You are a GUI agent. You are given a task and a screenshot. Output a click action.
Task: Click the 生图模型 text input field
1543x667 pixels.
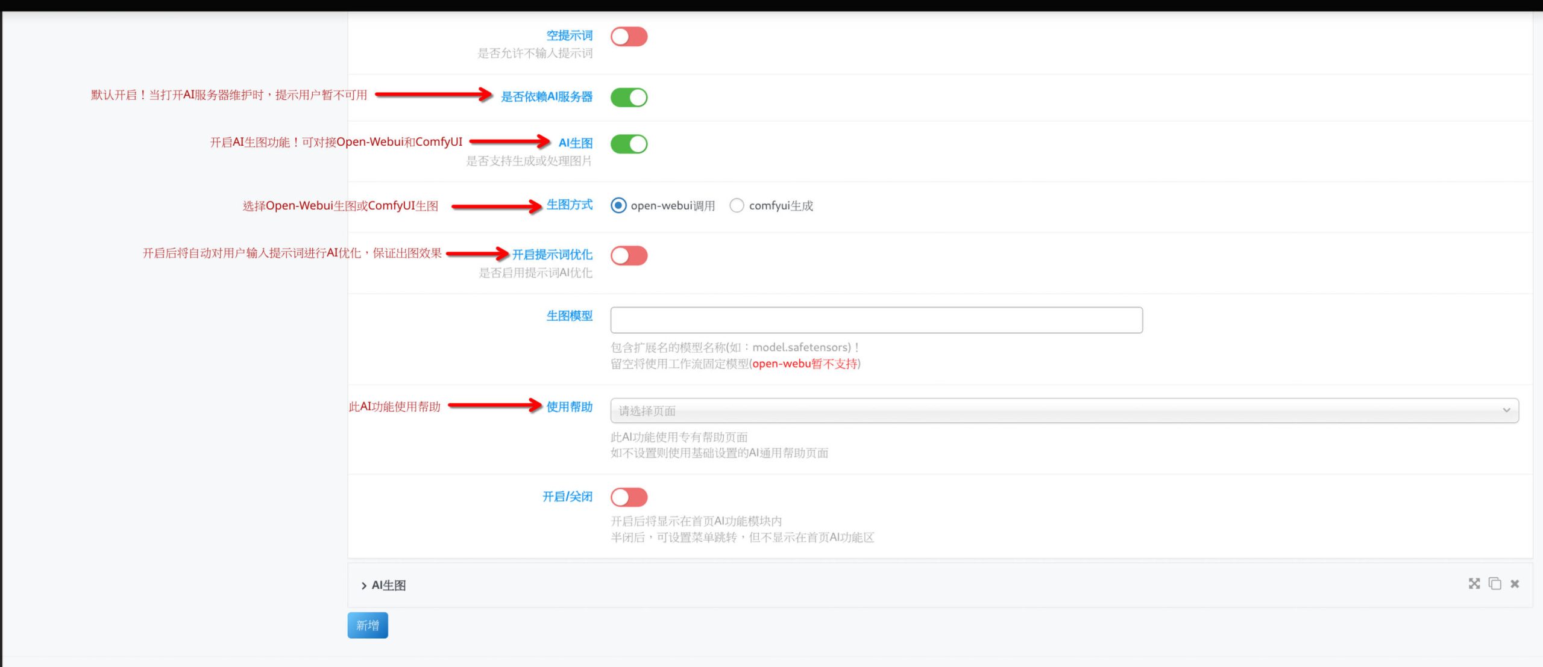coord(876,320)
